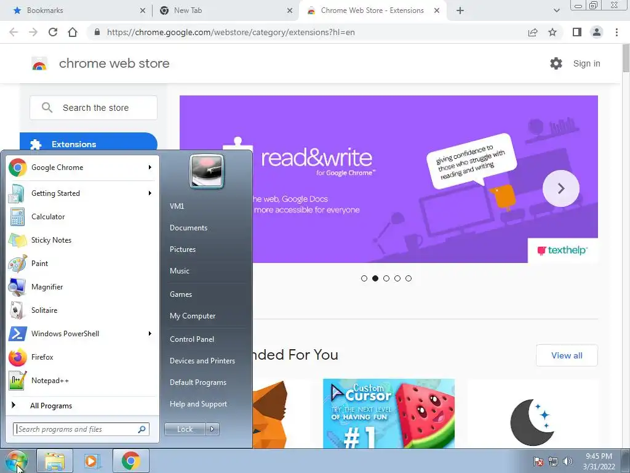Image resolution: width=630 pixels, height=473 pixels.
Task: Click the Lock button
Action: 185,429
